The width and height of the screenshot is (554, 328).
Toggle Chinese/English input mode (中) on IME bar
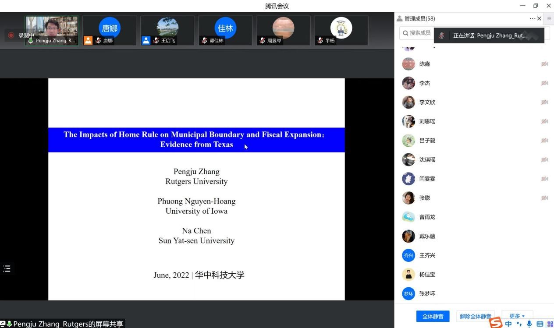point(508,324)
